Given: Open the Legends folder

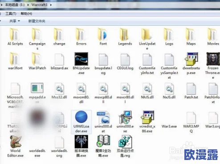Looking at the screenshot, I should (x=125, y=37).
